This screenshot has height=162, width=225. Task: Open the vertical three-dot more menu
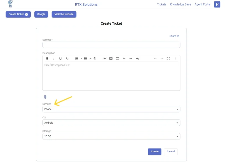[x=175, y=59]
